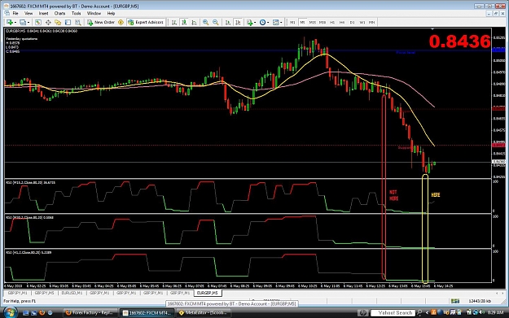
Task: Open the Charts menu
Action: [x=59, y=13]
